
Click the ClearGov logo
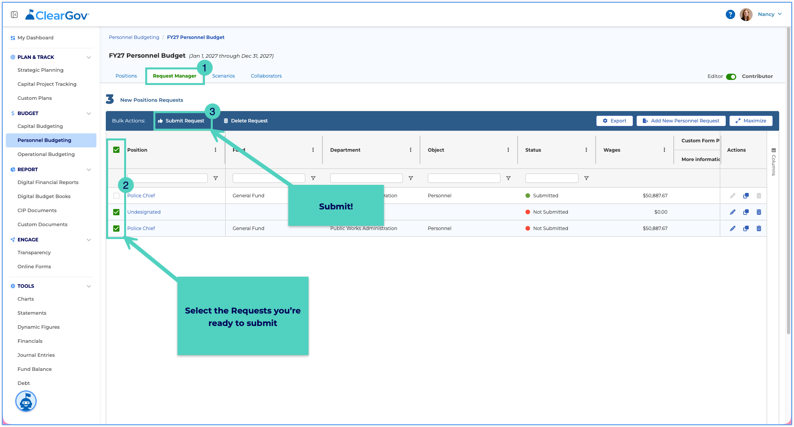[57, 15]
